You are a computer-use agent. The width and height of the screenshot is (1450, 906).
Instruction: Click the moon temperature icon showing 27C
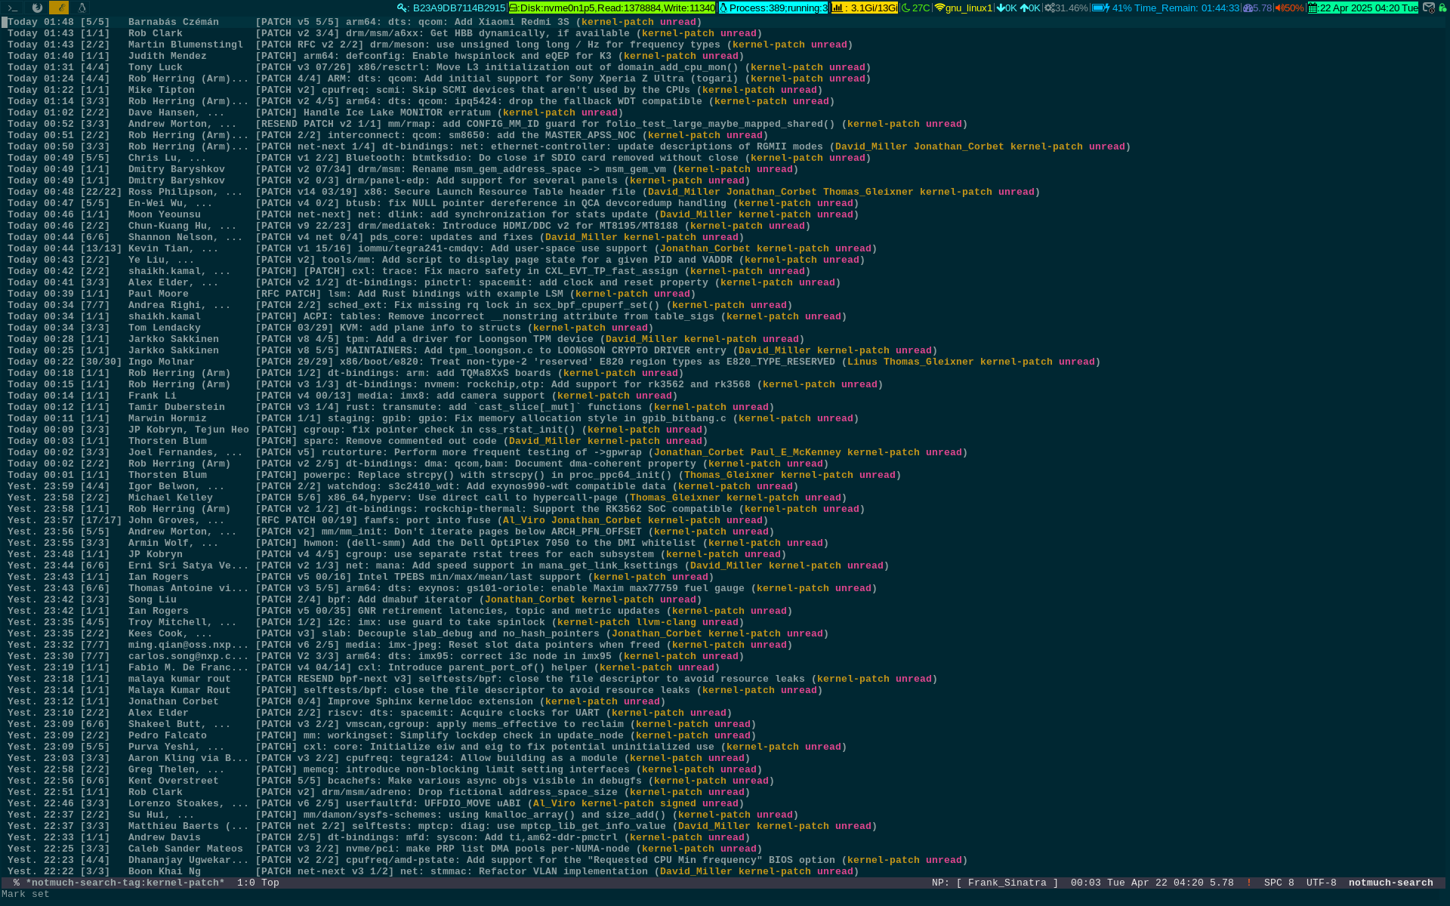click(x=906, y=8)
